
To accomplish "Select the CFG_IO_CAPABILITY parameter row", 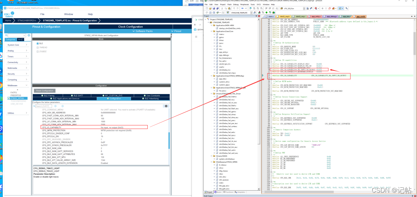I will pos(94,128).
